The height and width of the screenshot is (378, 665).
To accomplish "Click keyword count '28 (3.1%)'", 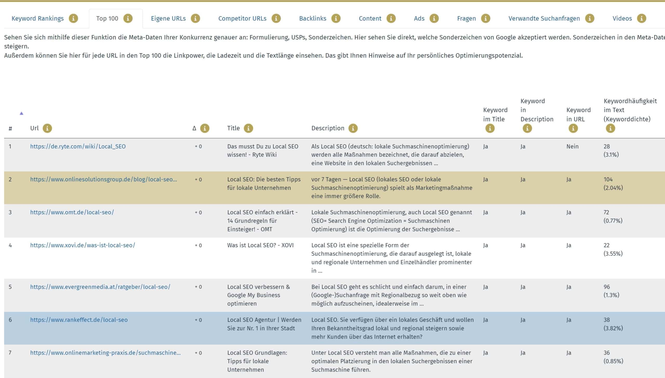I will pos(611,150).
